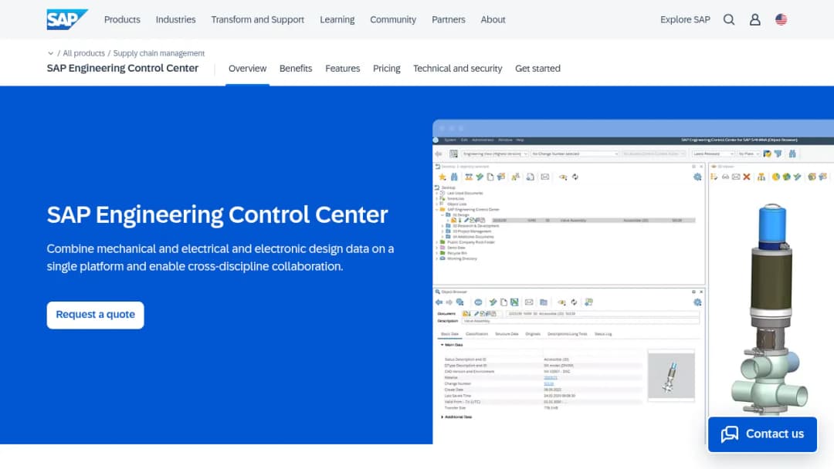This screenshot has width=834, height=469.
Task: Open Transform and Support menu
Action: click(257, 19)
